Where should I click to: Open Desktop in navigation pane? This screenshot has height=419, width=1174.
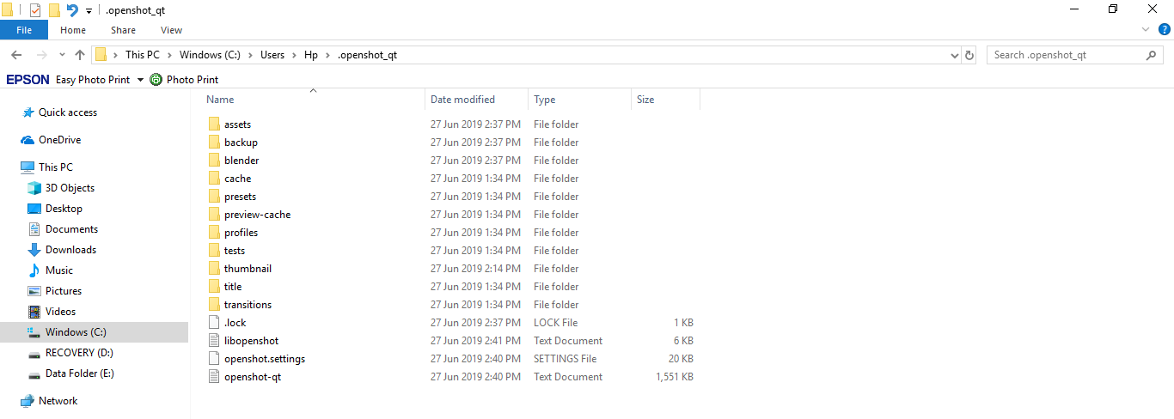pos(64,209)
